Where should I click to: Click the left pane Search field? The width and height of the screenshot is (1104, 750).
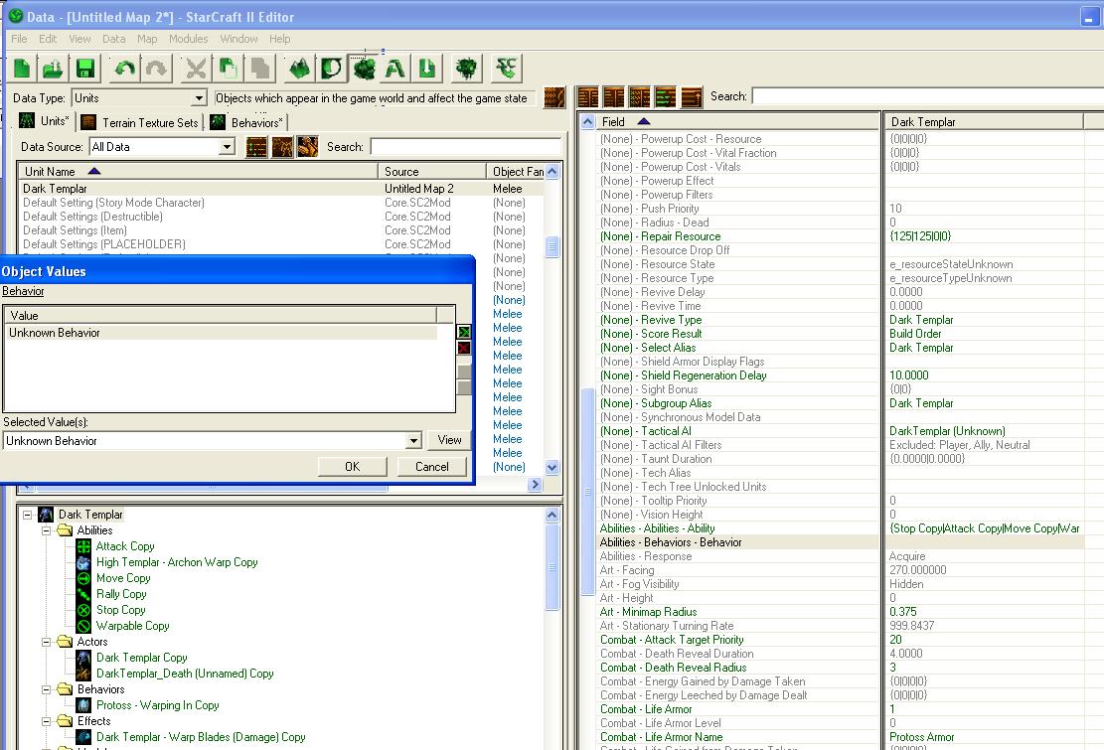pyautogui.click(x=465, y=147)
